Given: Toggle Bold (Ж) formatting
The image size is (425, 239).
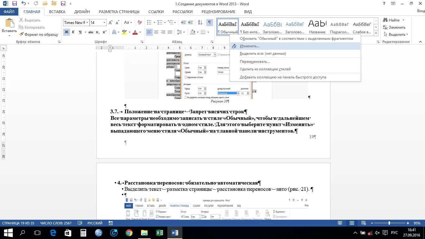Looking at the screenshot, I should [x=66, y=32].
